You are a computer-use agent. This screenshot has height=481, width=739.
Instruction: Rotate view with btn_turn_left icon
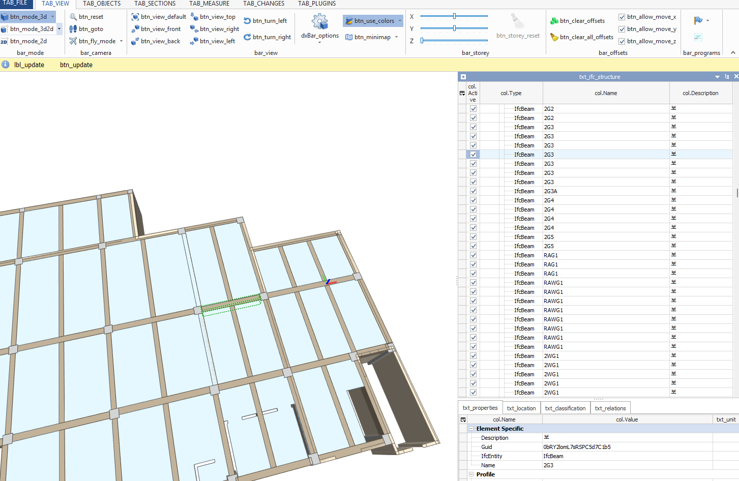click(247, 21)
